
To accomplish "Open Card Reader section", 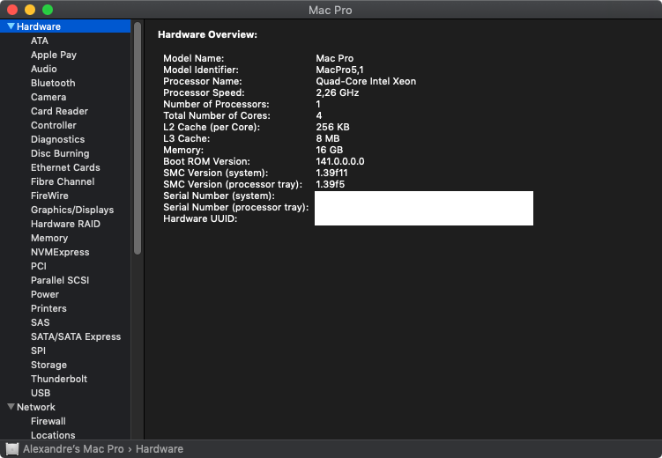I will coord(59,111).
